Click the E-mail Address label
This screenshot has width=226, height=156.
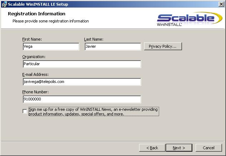(35, 74)
